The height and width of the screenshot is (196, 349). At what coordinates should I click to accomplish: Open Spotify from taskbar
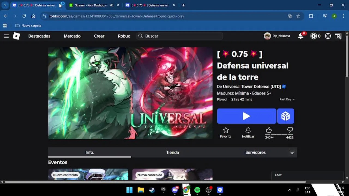(x=197, y=190)
